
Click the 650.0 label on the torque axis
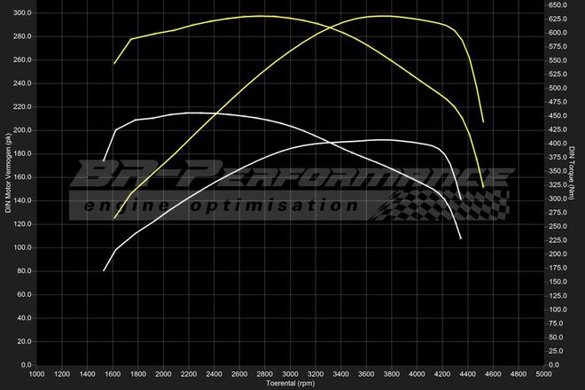(558, 5)
